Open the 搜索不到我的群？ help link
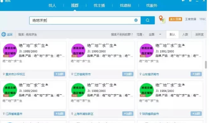The image size is (210, 123). (x=122, y=35)
